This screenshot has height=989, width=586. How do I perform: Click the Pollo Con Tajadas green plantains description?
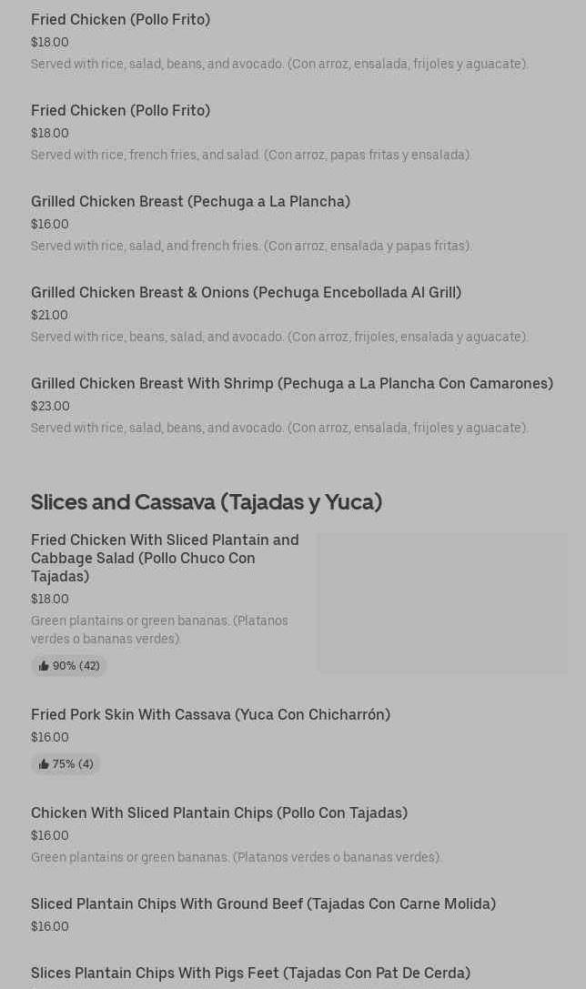pyautogui.click(x=236, y=857)
